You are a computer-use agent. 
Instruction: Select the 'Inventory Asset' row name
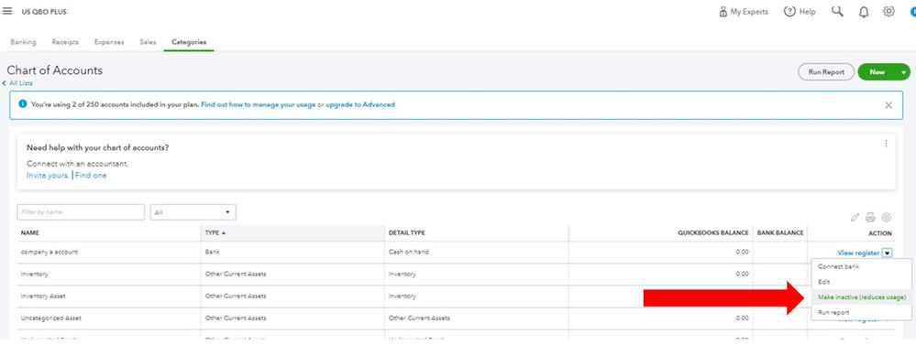[x=43, y=296]
